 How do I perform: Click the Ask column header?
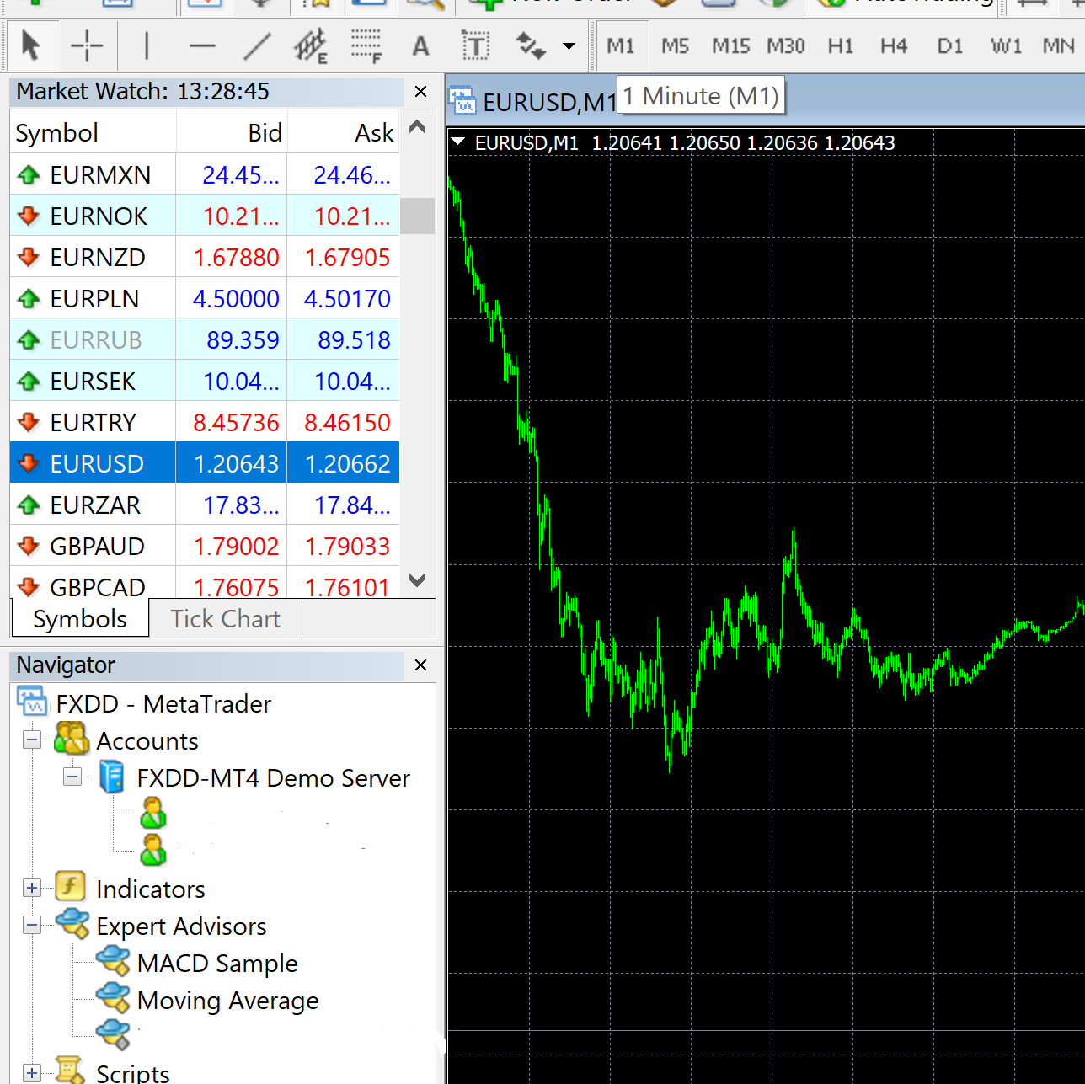pos(344,132)
